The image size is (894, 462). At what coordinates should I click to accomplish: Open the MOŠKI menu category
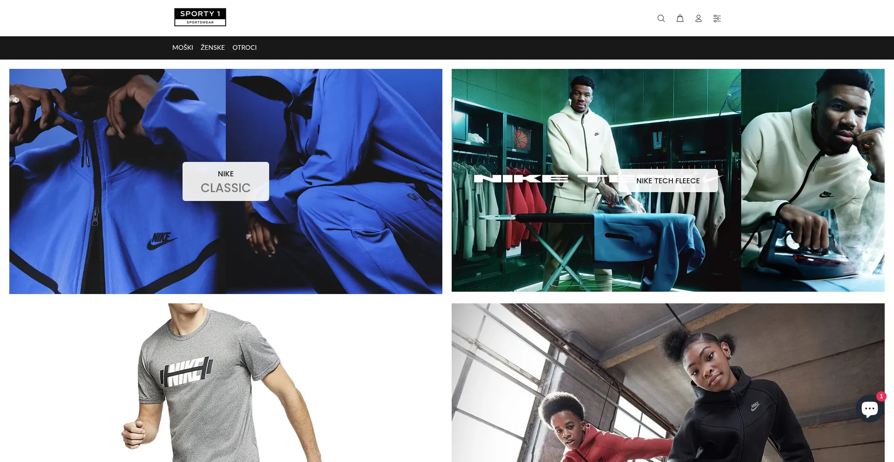[x=183, y=47]
